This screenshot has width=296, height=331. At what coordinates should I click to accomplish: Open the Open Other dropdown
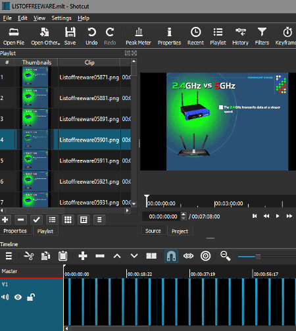(45, 36)
